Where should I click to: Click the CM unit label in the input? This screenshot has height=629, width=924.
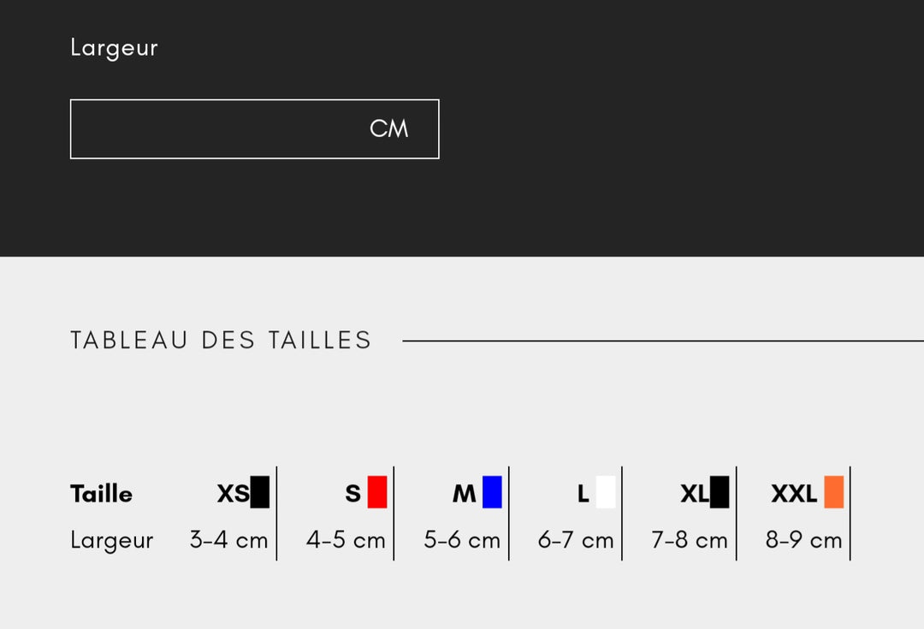tap(388, 129)
